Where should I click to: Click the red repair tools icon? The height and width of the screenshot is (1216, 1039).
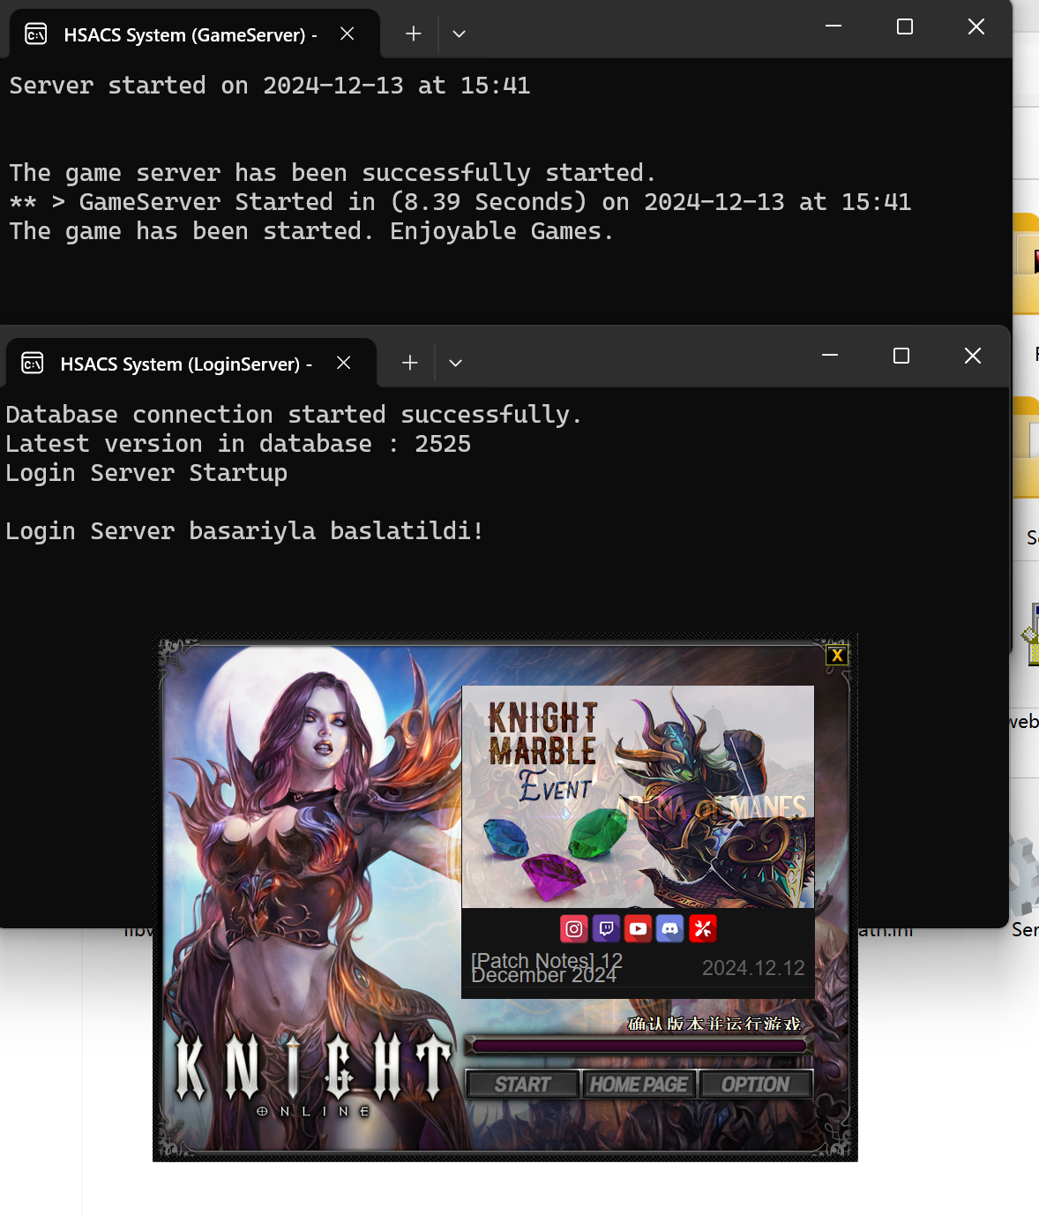(x=703, y=928)
